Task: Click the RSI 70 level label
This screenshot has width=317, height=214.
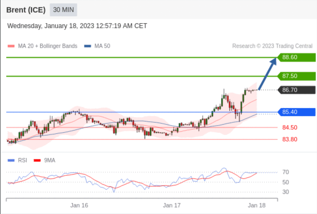Action: 286,172
